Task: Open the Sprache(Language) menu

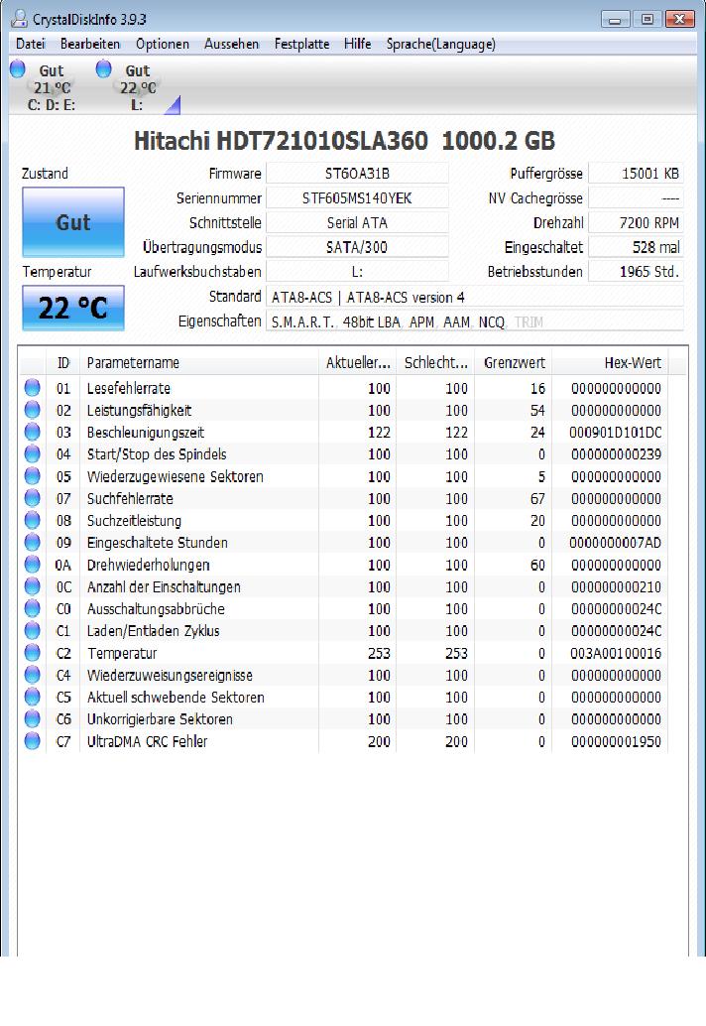Action: point(440,44)
